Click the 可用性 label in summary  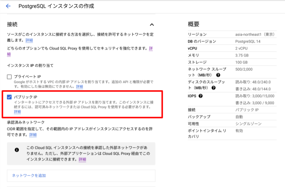tap(193, 124)
